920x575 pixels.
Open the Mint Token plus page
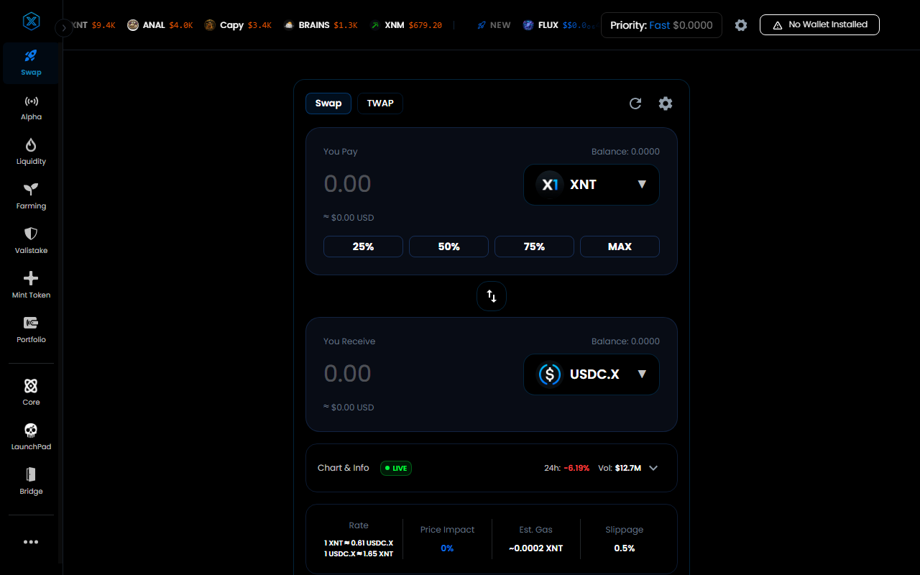click(31, 285)
